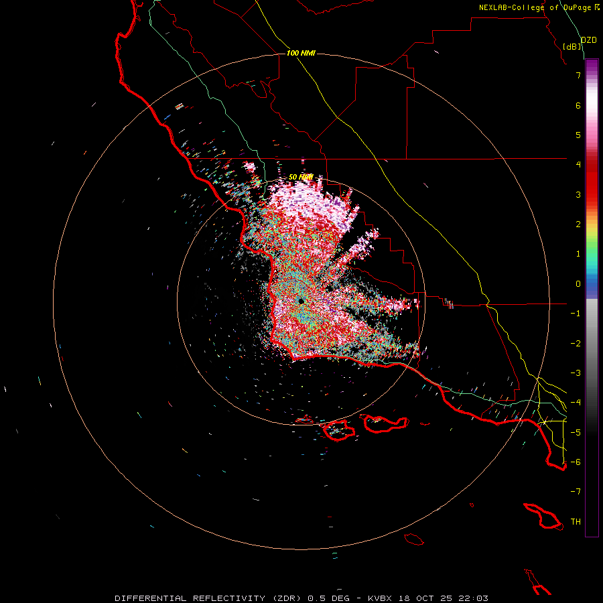Image resolution: width=603 pixels, height=603 pixels.
Task: Click the "6" tick label on the color scale
Action: point(578,105)
